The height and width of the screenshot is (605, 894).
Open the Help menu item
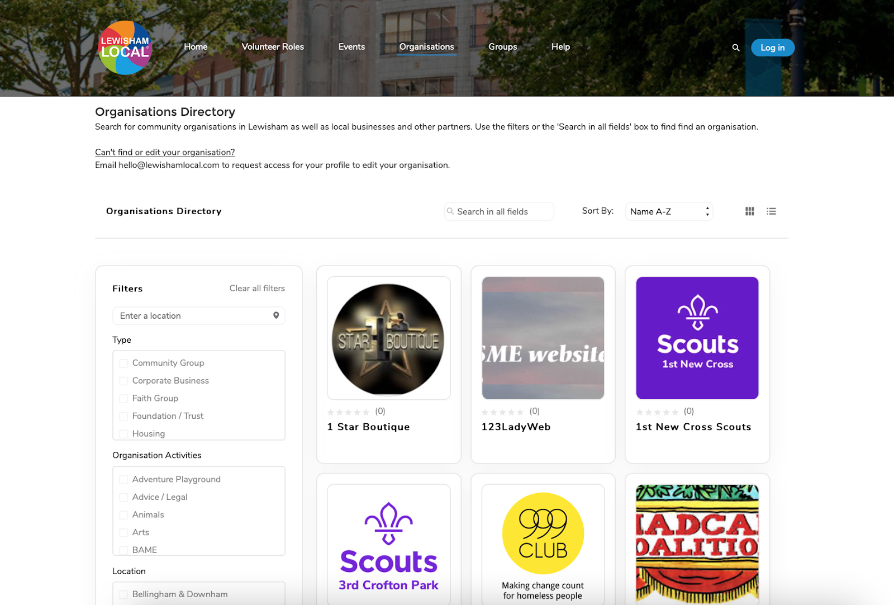[x=560, y=47]
